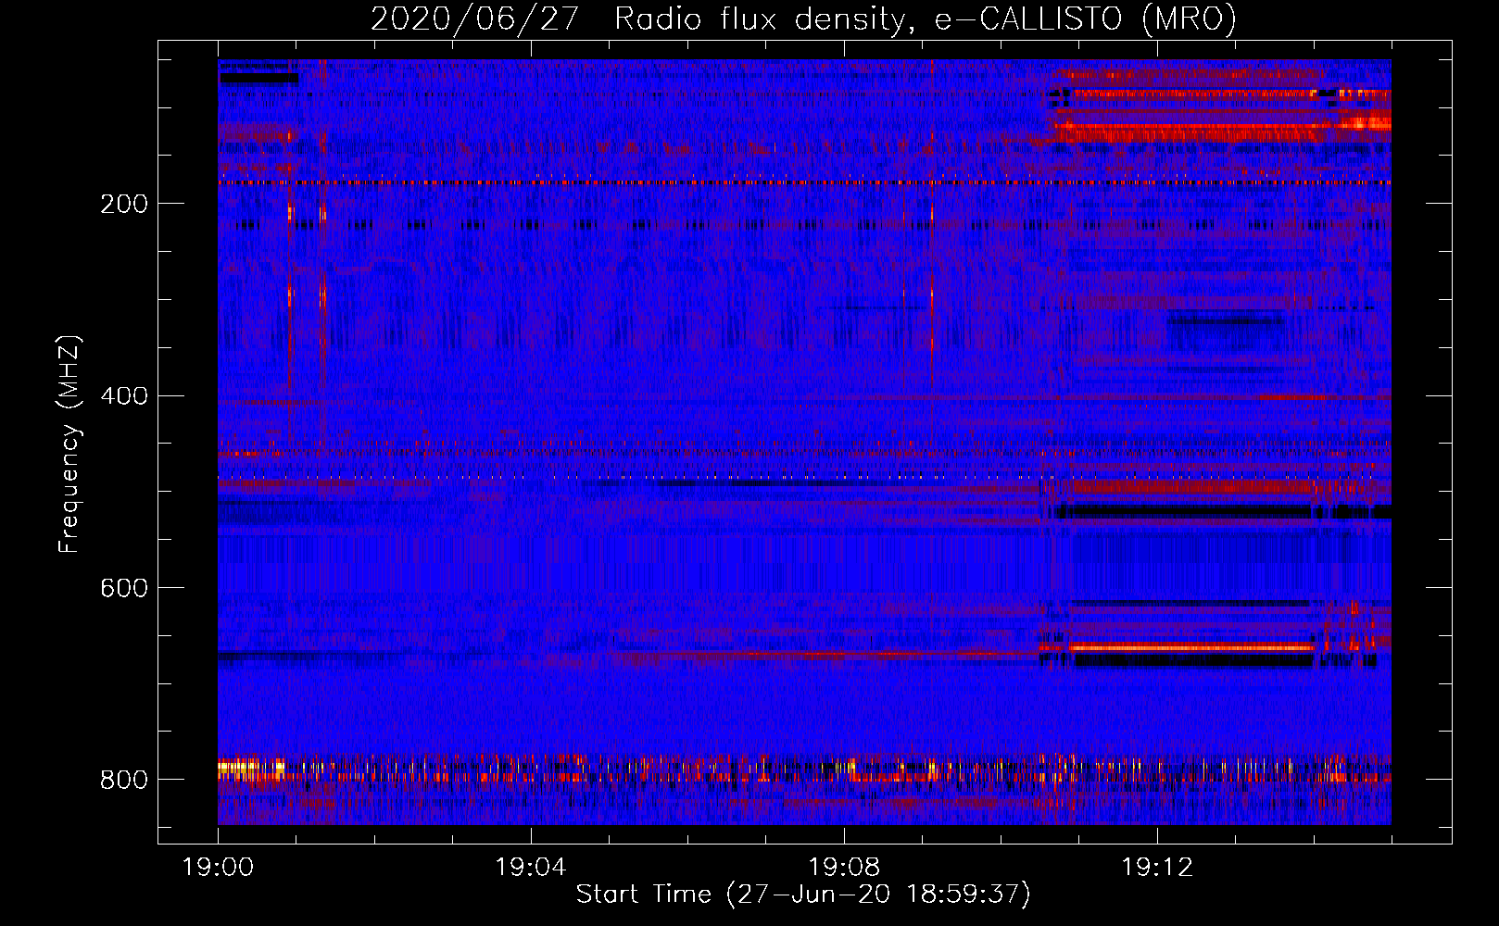The width and height of the screenshot is (1499, 926).
Task: Click the 400 frequency tick label
Action: coord(124,396)
